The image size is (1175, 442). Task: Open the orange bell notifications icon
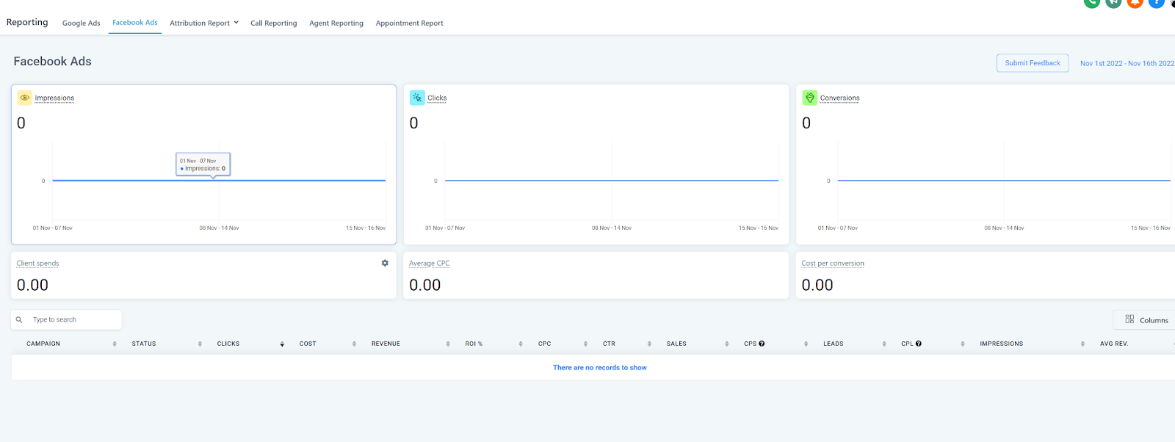[x=1135, y=2]
